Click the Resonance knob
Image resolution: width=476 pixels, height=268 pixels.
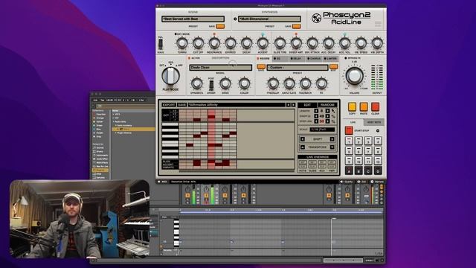pyautogui.click(x=214, y=43)
